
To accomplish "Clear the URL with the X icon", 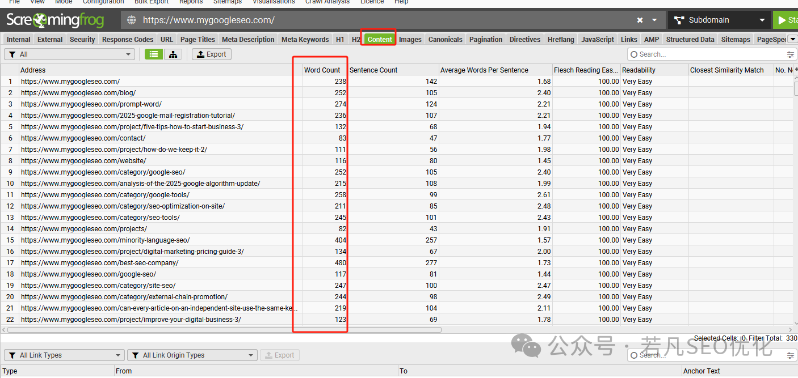I will click(x=640, y=20).
